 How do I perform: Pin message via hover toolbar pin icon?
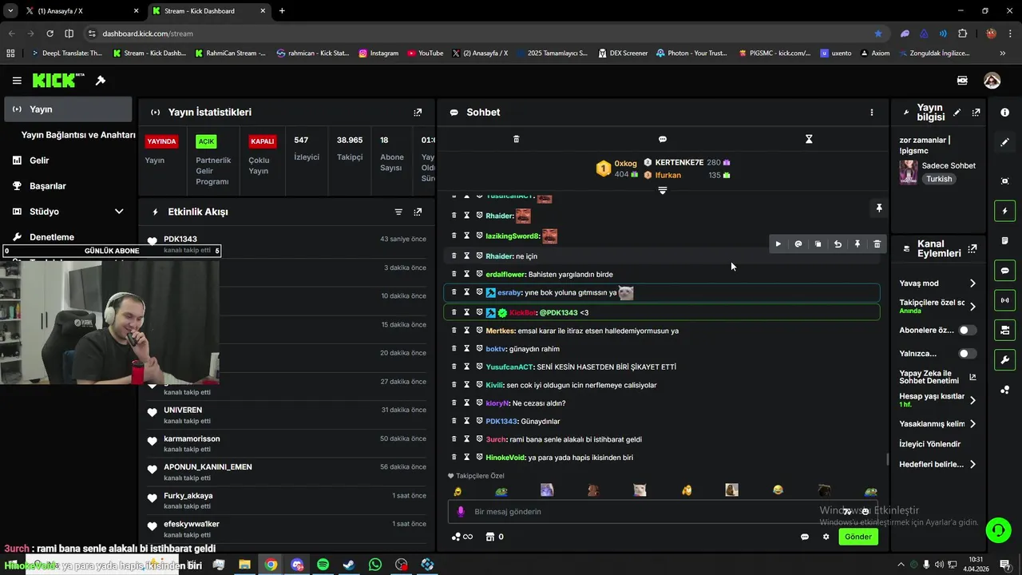pos(858,244)
